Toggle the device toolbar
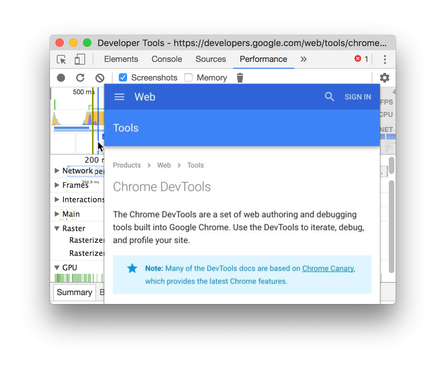 pos(80,59)
